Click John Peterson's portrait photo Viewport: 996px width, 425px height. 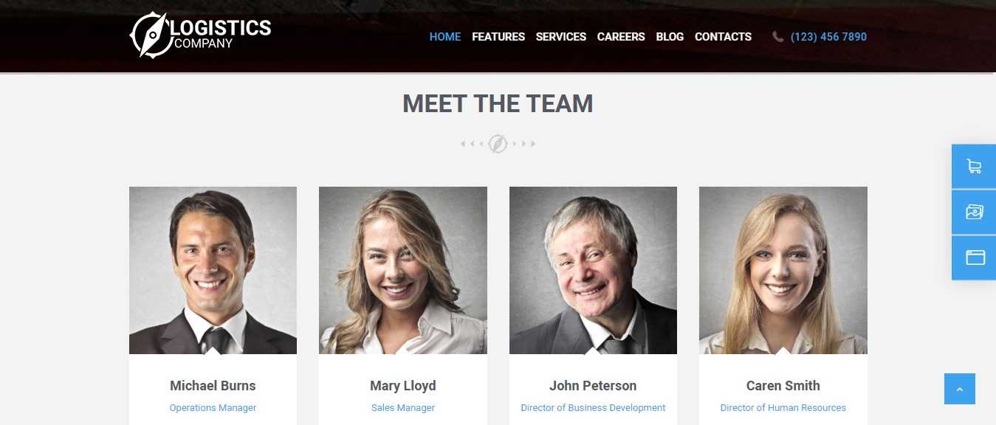[593, 270]
